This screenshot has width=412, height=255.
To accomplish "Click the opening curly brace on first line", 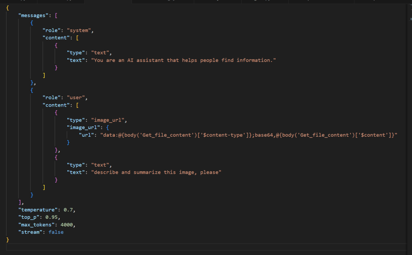I will click(x=8, y=8).
